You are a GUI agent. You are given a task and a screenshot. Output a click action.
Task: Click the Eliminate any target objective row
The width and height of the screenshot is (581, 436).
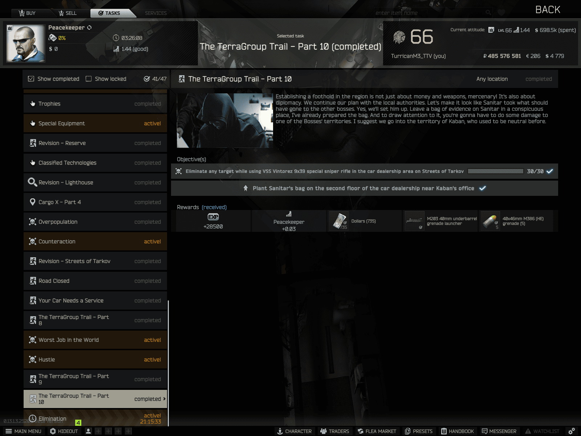coord(364,171)
